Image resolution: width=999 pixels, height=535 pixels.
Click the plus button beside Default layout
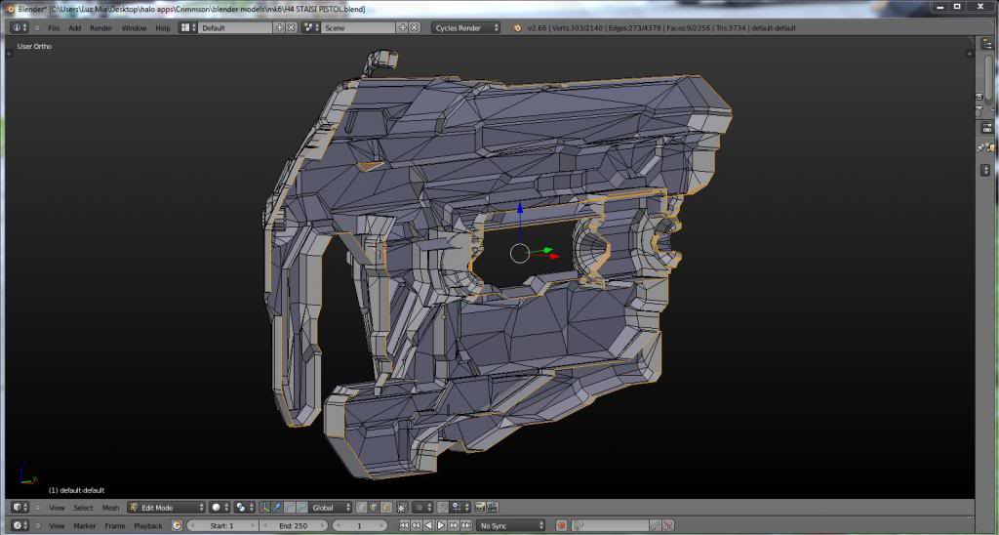[279, 28]
